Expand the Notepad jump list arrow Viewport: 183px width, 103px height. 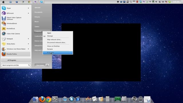(x=28, y=39)
